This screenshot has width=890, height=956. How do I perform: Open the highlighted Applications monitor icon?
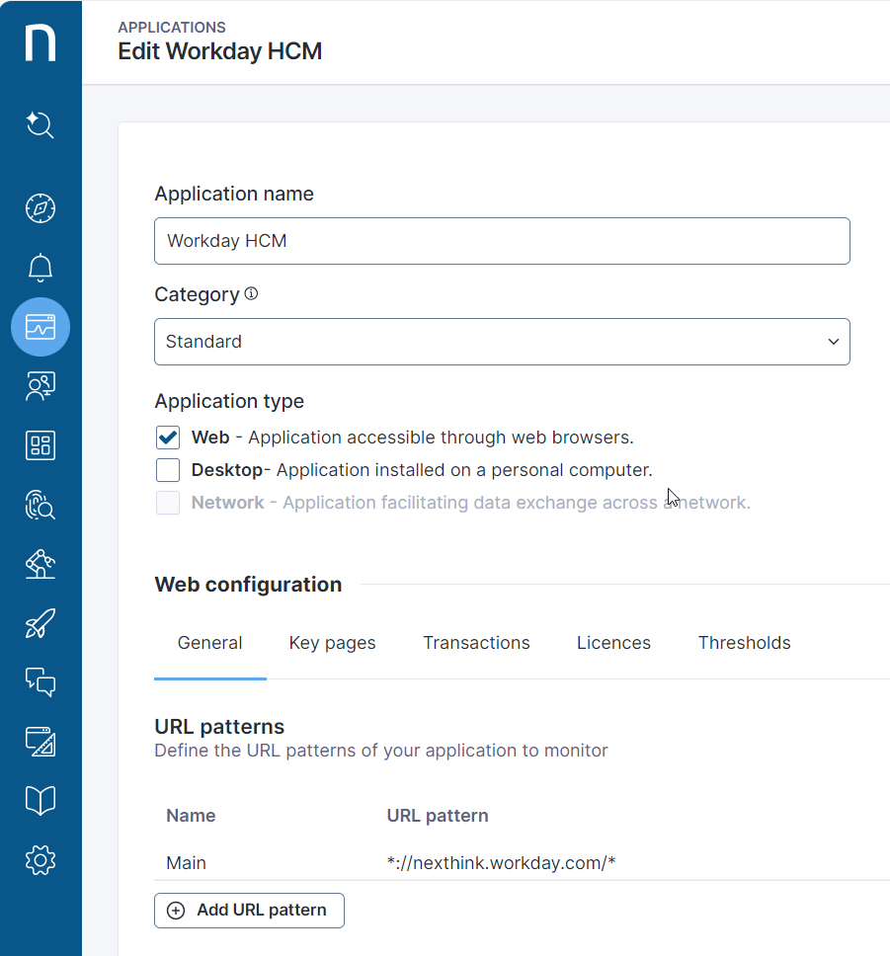pos(40,327)
